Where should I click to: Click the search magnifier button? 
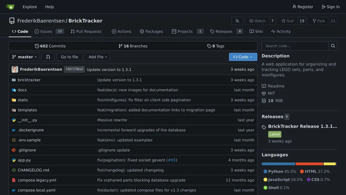(x=333, y=46)
